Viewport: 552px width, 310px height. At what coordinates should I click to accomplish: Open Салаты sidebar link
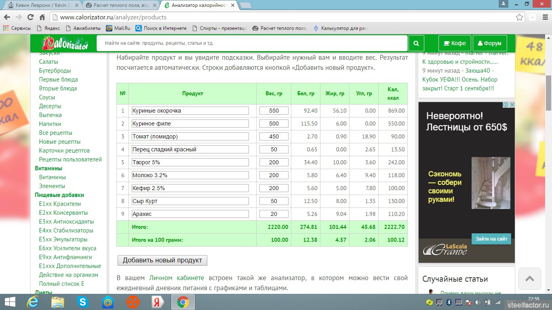(48, 62)
